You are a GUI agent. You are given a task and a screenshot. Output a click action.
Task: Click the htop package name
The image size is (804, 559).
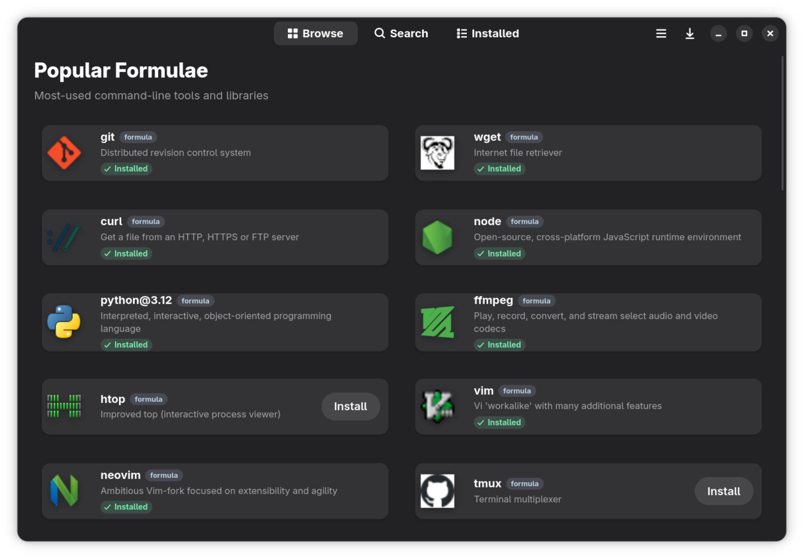pyautogui.click(x=113, y=399)
